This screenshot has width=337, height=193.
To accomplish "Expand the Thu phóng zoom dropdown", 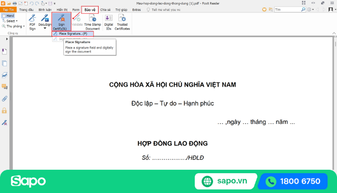I will pyautogui.click(x=24, y=26).
